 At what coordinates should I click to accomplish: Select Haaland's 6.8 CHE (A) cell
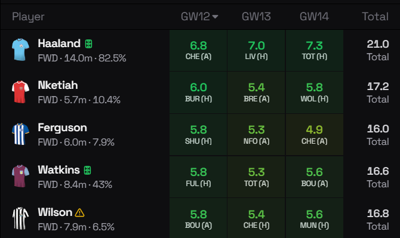(198, 51)
